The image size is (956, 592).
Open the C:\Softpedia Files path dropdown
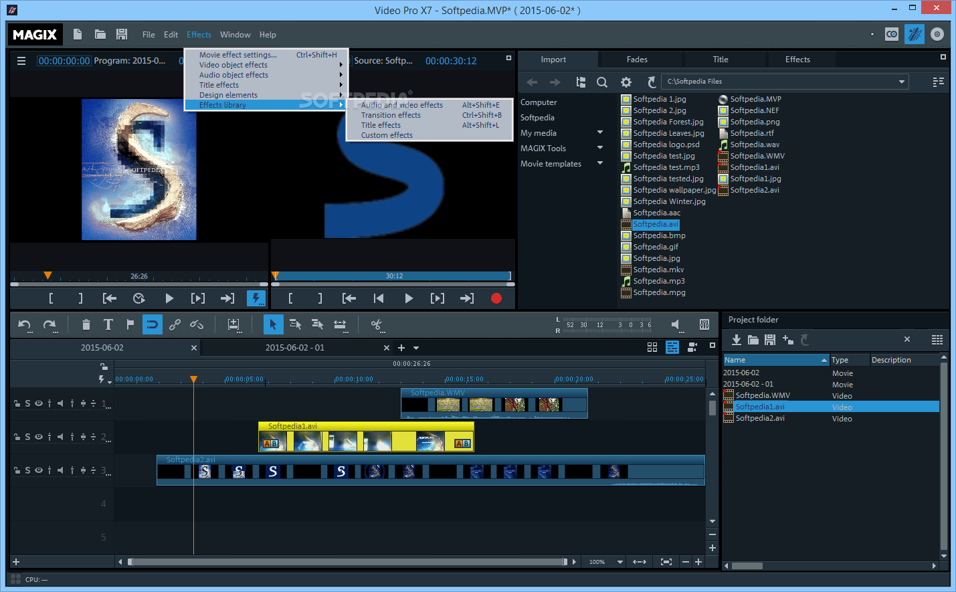(902, 82)
